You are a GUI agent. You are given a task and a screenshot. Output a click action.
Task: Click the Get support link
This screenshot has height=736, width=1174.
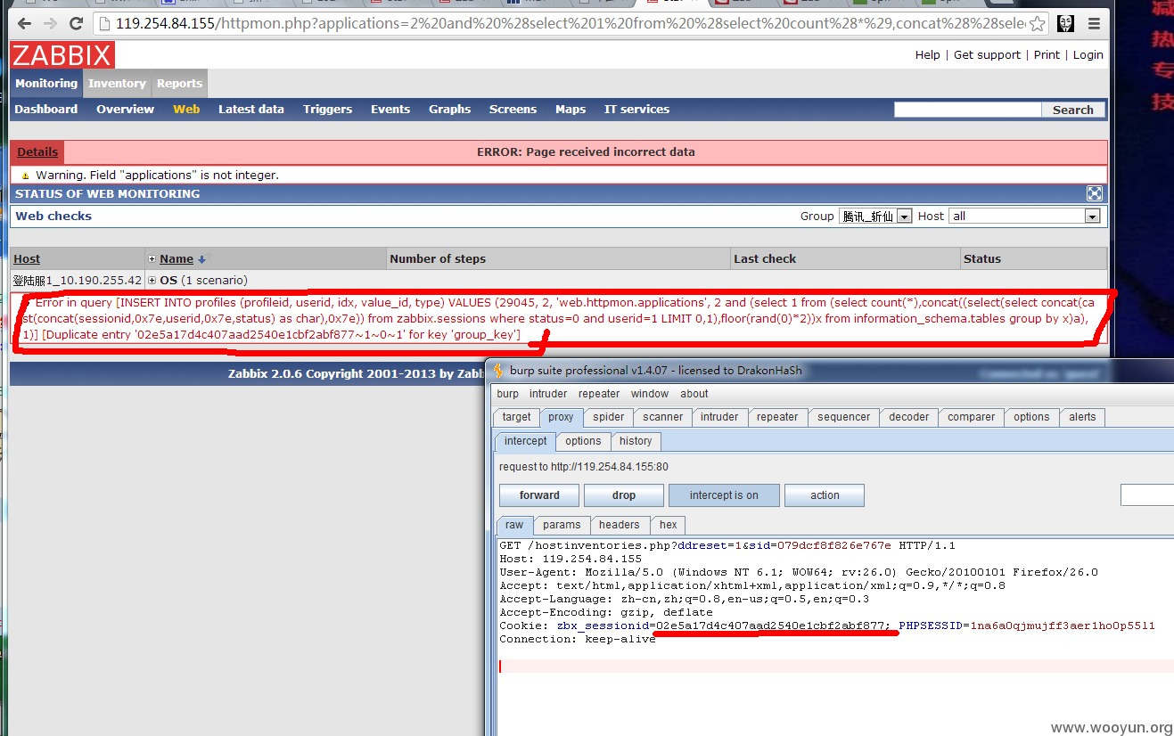click(x=987, y=55)
